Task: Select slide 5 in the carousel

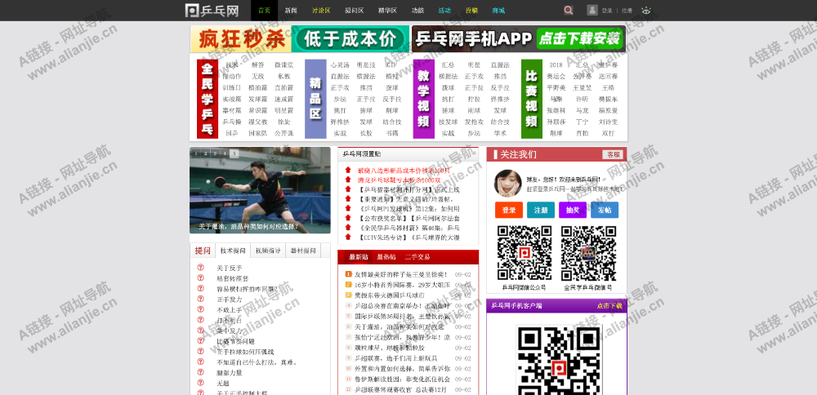Action: [x=234, y=153]
